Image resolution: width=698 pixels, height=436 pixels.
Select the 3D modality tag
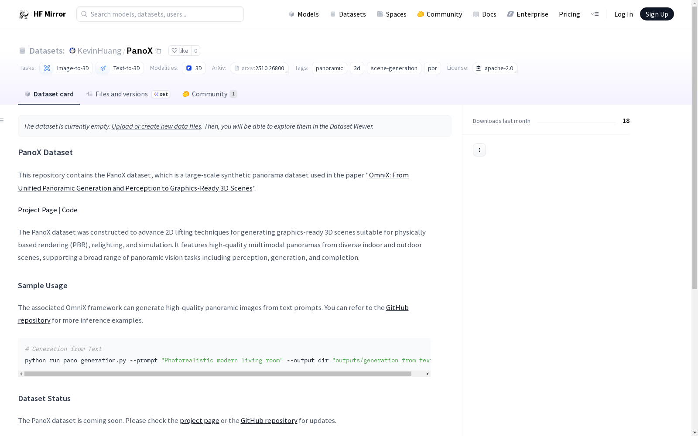194,68
